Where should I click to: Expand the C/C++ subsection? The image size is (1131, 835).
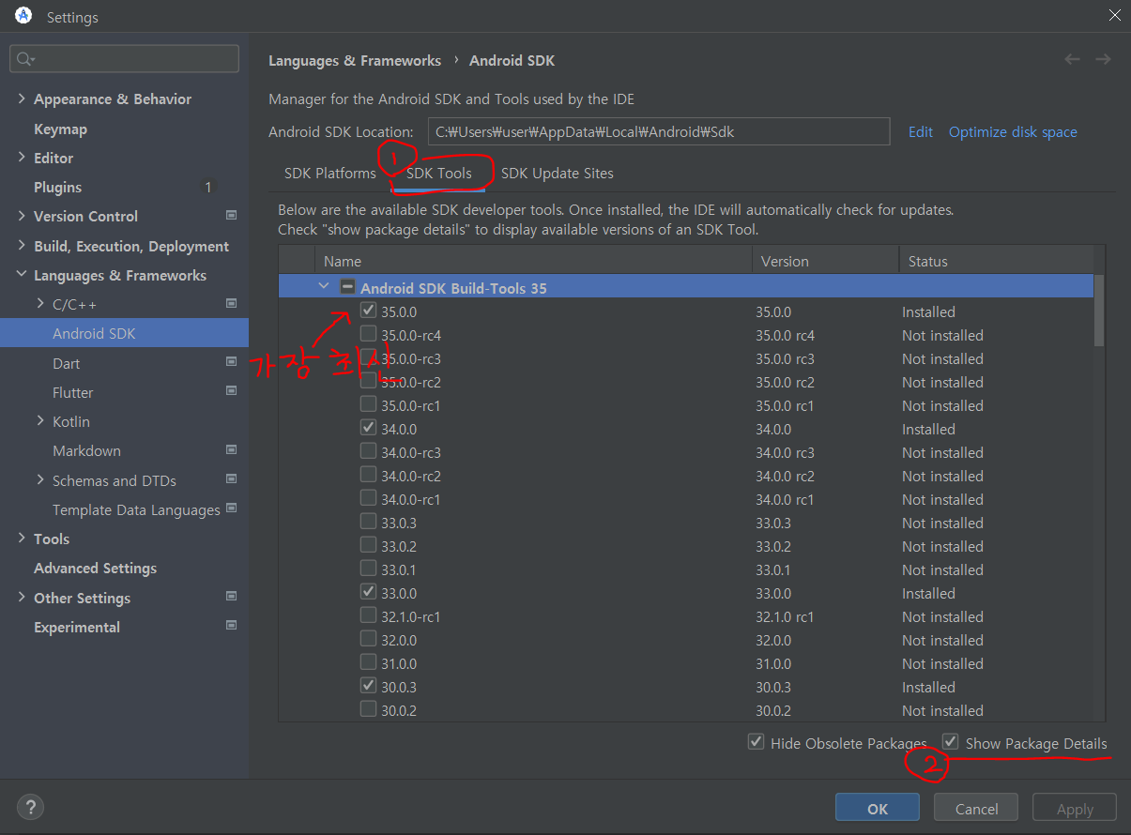40,304
